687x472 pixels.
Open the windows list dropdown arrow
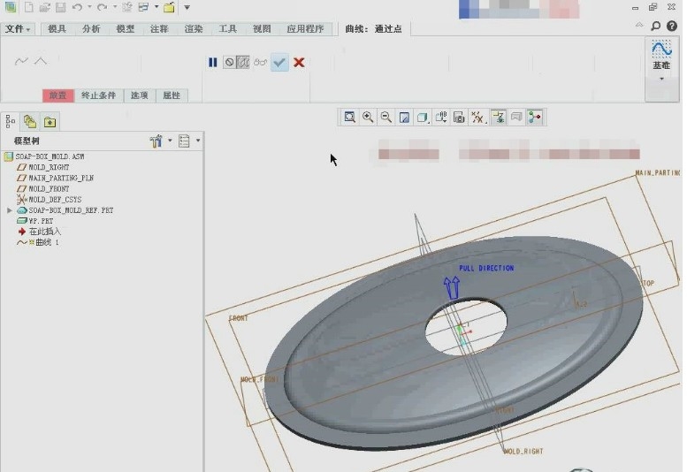pos(156,7)
